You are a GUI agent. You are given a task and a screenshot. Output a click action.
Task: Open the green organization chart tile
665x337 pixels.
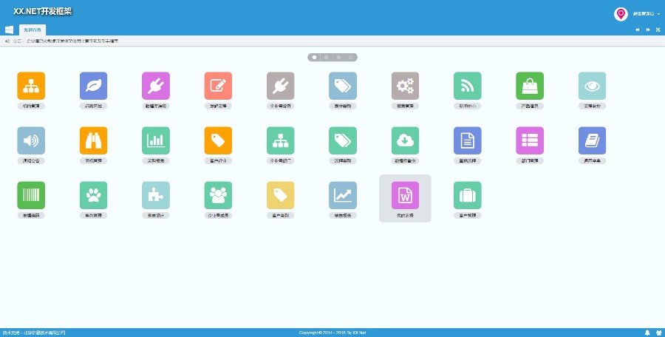280,140
